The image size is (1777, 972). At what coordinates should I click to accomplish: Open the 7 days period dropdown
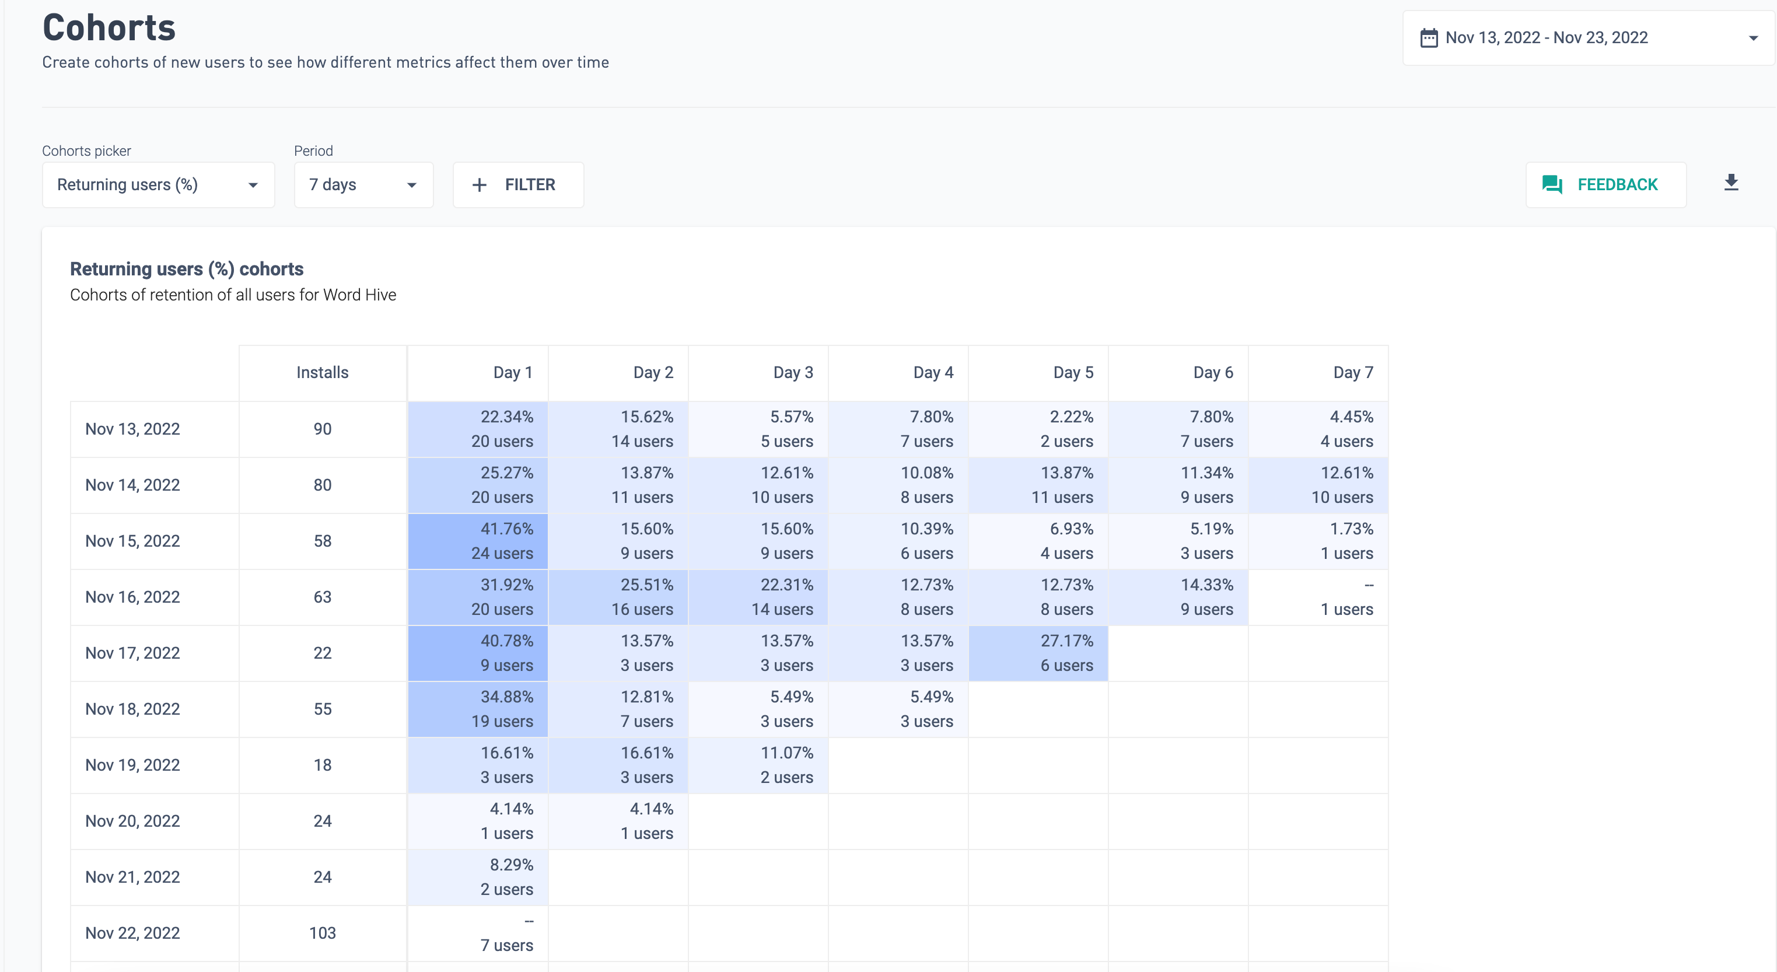tap(363, 185)
